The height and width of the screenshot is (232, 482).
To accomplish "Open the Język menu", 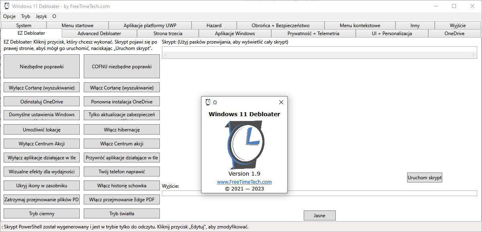I will pyautogui.click(x=41, y=16).
